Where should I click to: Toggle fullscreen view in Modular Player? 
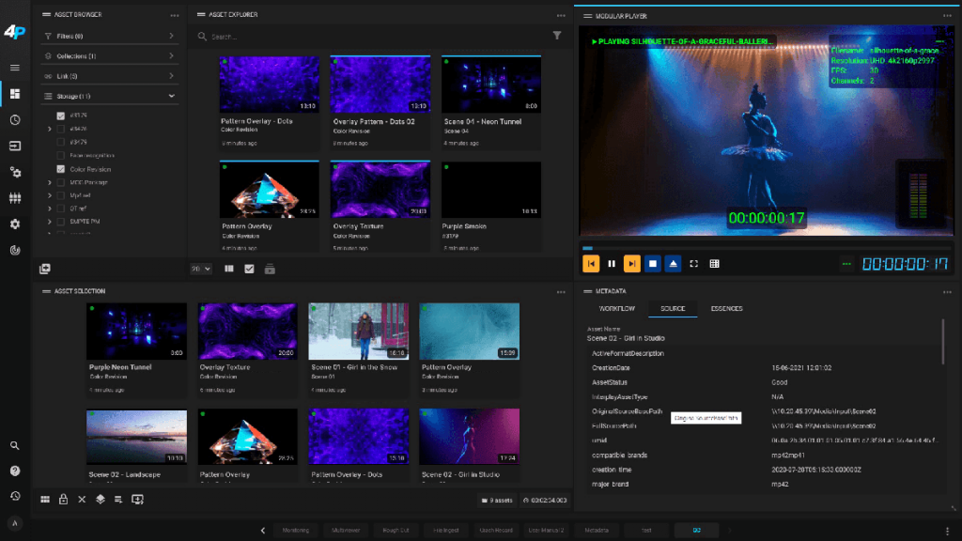(694, 264)
